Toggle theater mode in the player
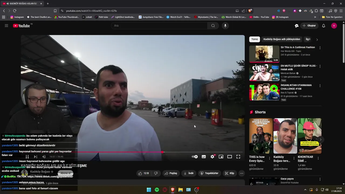Screen dimensions: 345x194 (230, 157)
